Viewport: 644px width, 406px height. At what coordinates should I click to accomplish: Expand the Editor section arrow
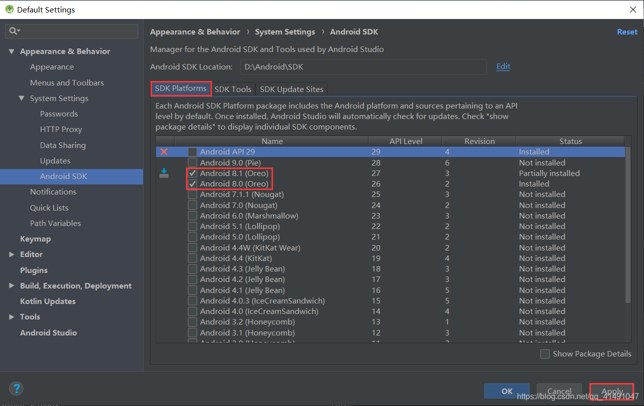coord(11,254)
